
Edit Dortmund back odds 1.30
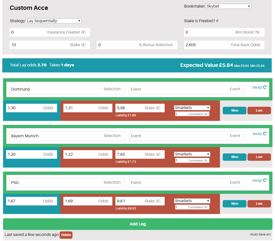click(32, 108)
